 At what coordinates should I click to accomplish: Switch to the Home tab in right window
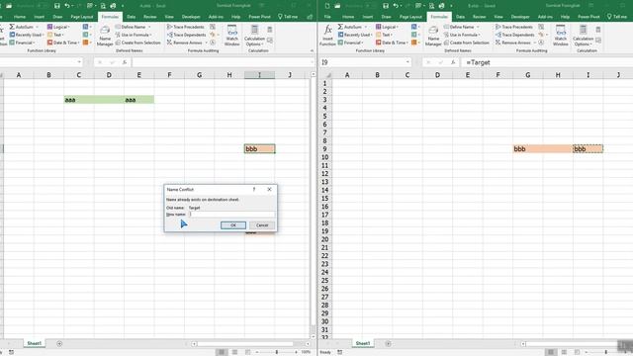tap(348, 17)
